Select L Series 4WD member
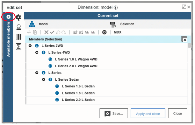Viewport: 195px width, 125px height. [x=59, y=53]
